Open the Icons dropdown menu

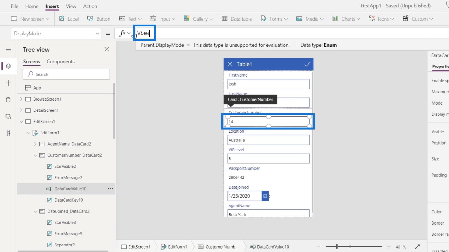[381, 19]
